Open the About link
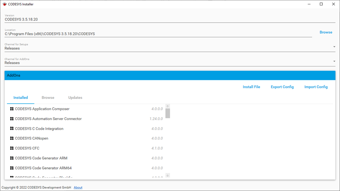 tap(78, 187)
